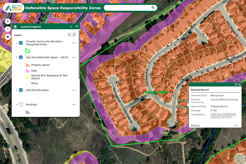Click the Zoom to link
This screenshot has width=246, height=164.
click(x=195, y=125)
